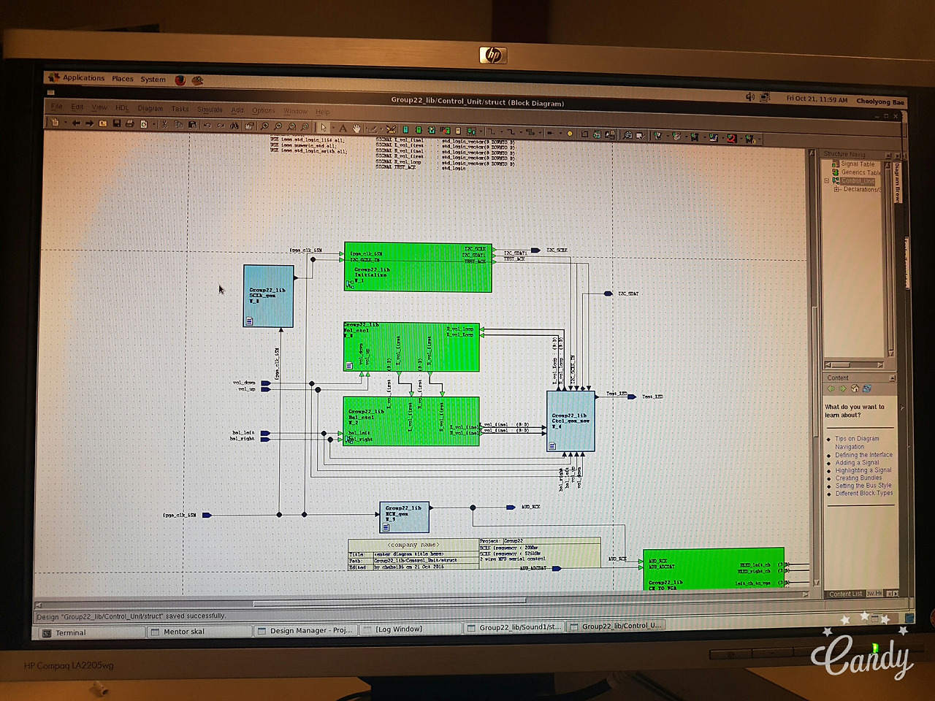Click the Find binoculars icon
The height and width of the screenshot is (701, 935).
tap(234, 126)
